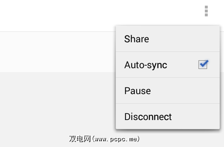Viewport: 224px width, 147px height.
Task: Disconnect the device using the menu
Action: tap(148, 116)
